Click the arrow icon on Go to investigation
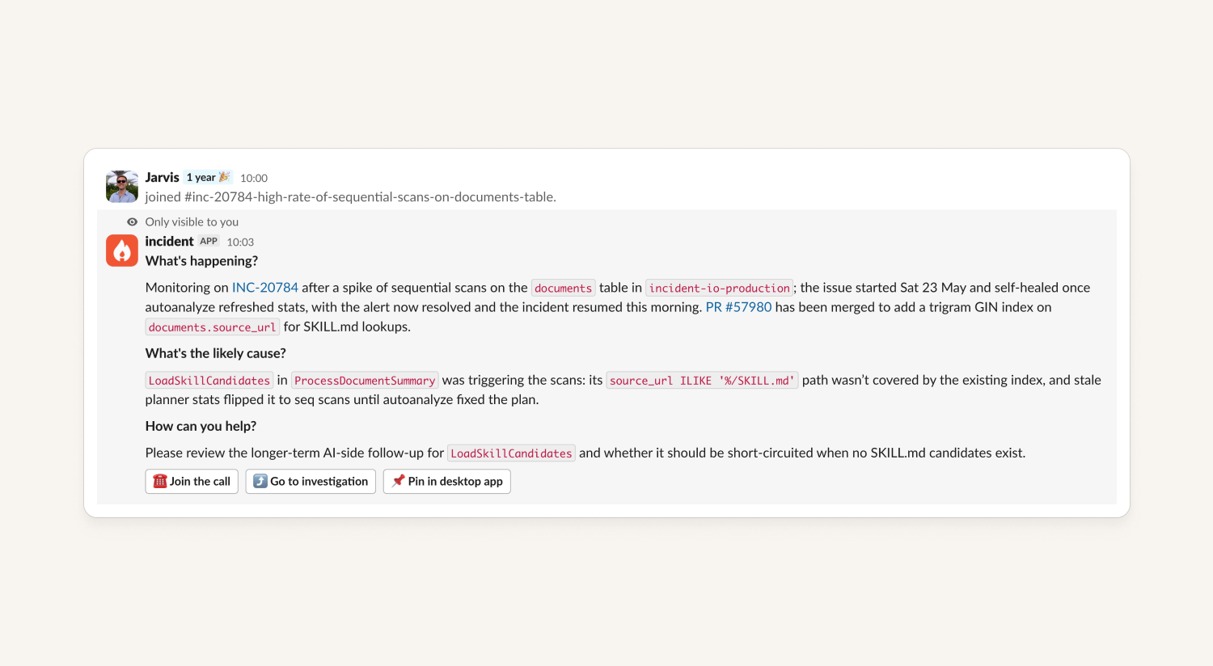This screenshot has width=1213, height=666. pyautogui.click(x=260, y=481)
